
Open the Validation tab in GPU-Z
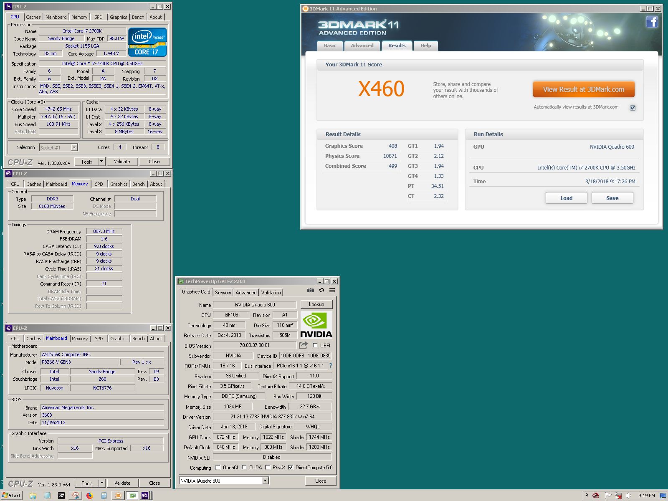271,293
